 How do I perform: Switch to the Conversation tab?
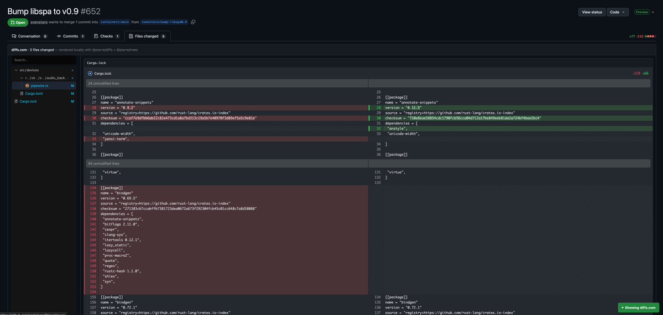click(30, 37)
